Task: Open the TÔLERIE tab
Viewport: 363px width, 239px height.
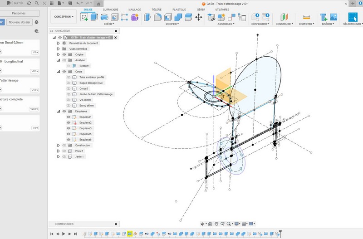Action: point(157,9)
